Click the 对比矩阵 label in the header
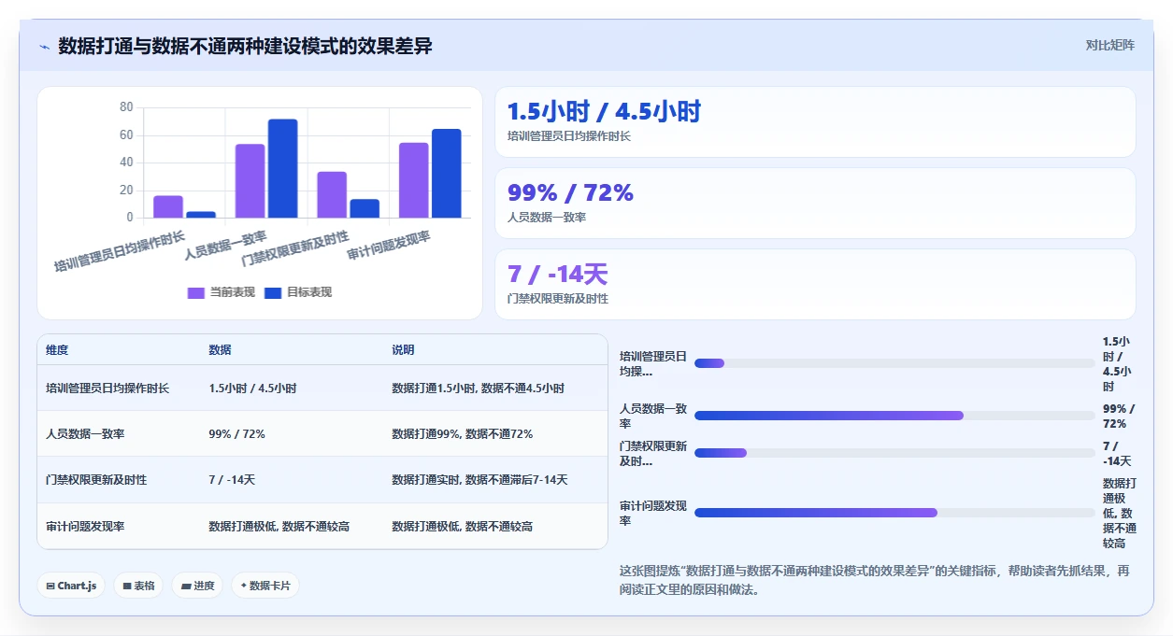This screenshot has width=1173, height=636. pos(1110,45)
